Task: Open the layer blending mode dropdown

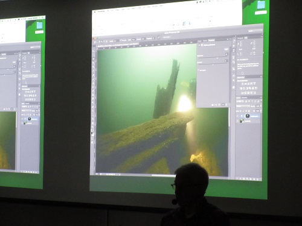Action: (243, 106)
